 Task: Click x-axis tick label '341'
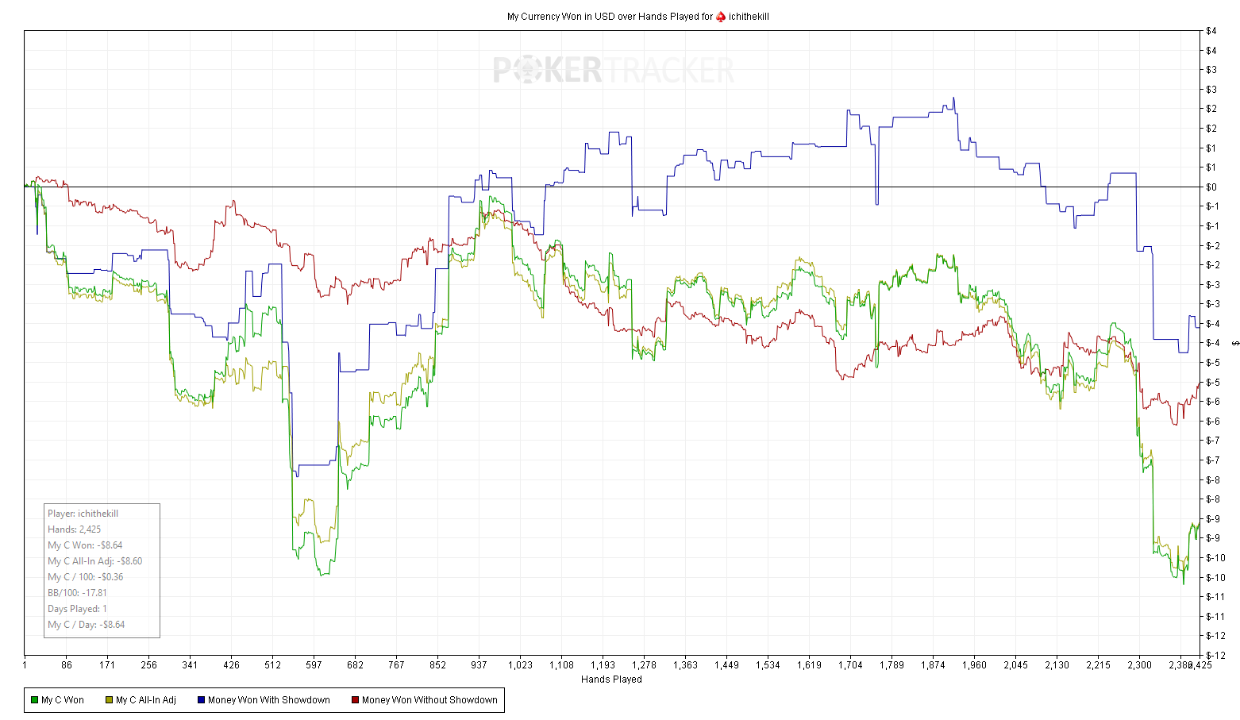(x=190, y=665)
